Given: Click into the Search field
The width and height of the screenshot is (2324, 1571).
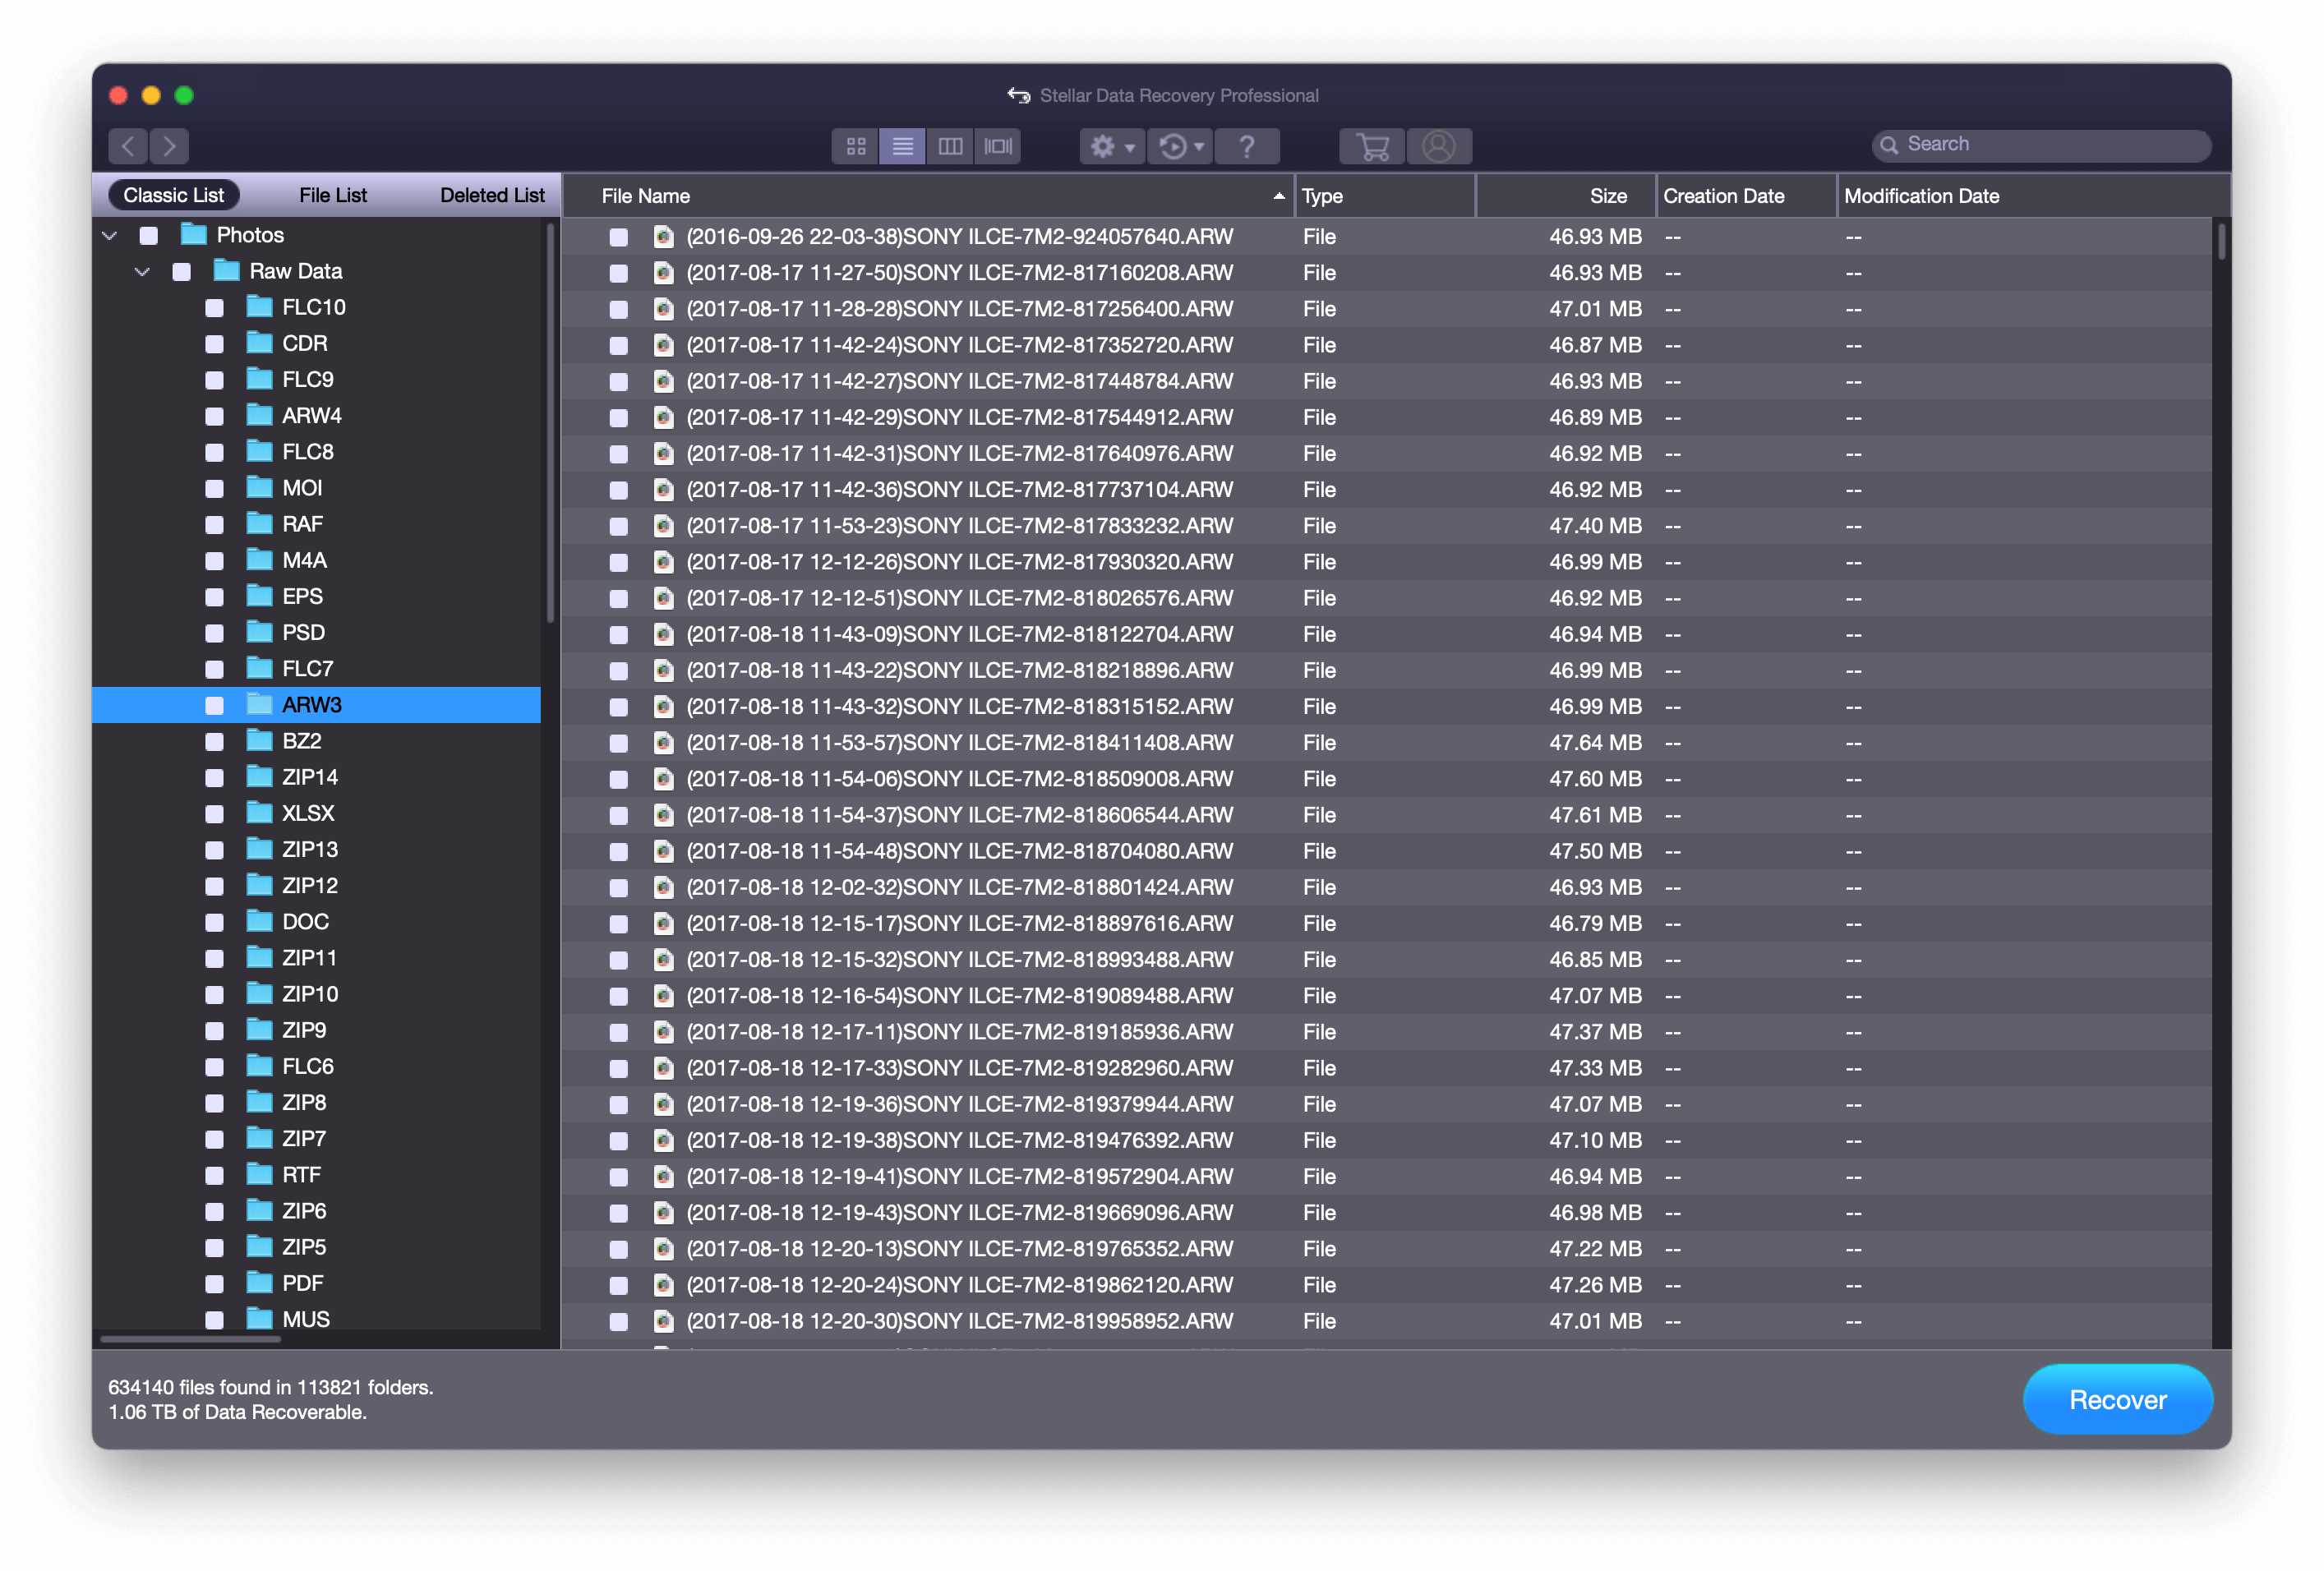Looking at the screenshot, I should coord(2041,145).
